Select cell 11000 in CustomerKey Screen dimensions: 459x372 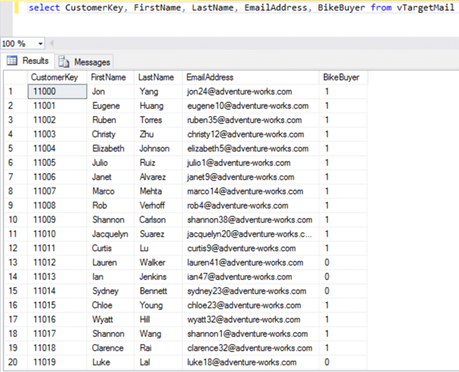[58, 92]
